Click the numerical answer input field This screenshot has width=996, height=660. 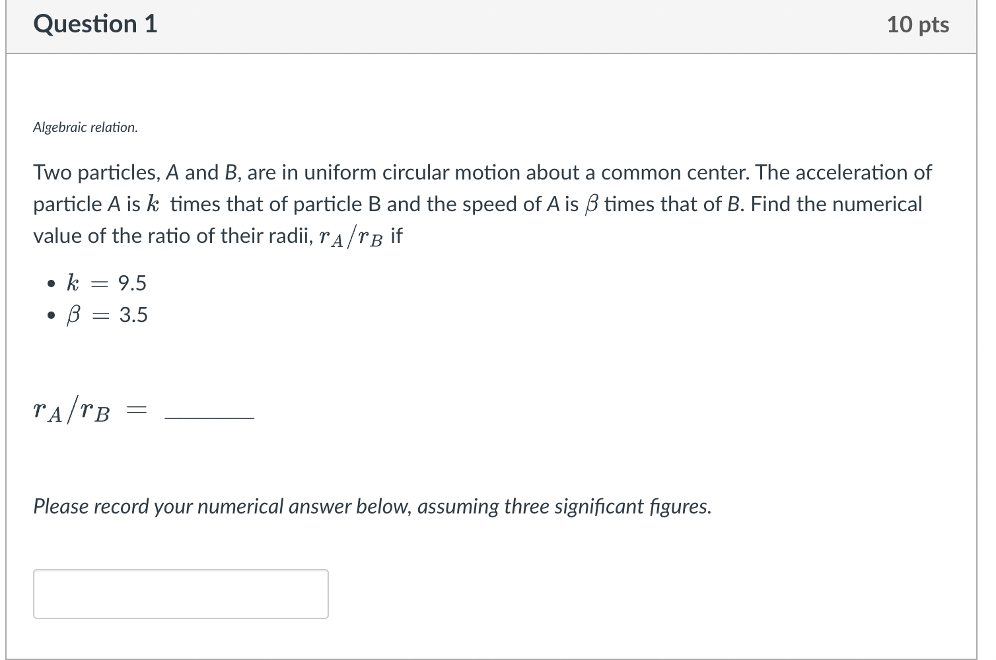click(180, 593)
